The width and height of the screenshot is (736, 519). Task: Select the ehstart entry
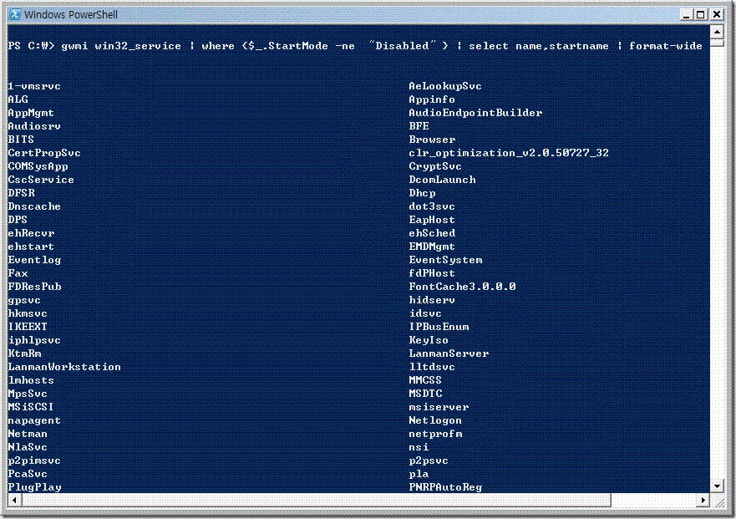pyautogui.click(x=31, y=247)
